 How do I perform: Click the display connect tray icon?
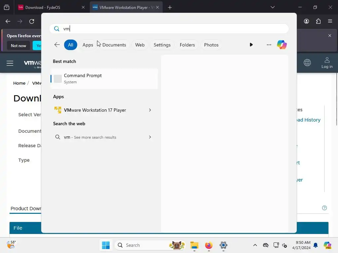[x=276, y=245]
